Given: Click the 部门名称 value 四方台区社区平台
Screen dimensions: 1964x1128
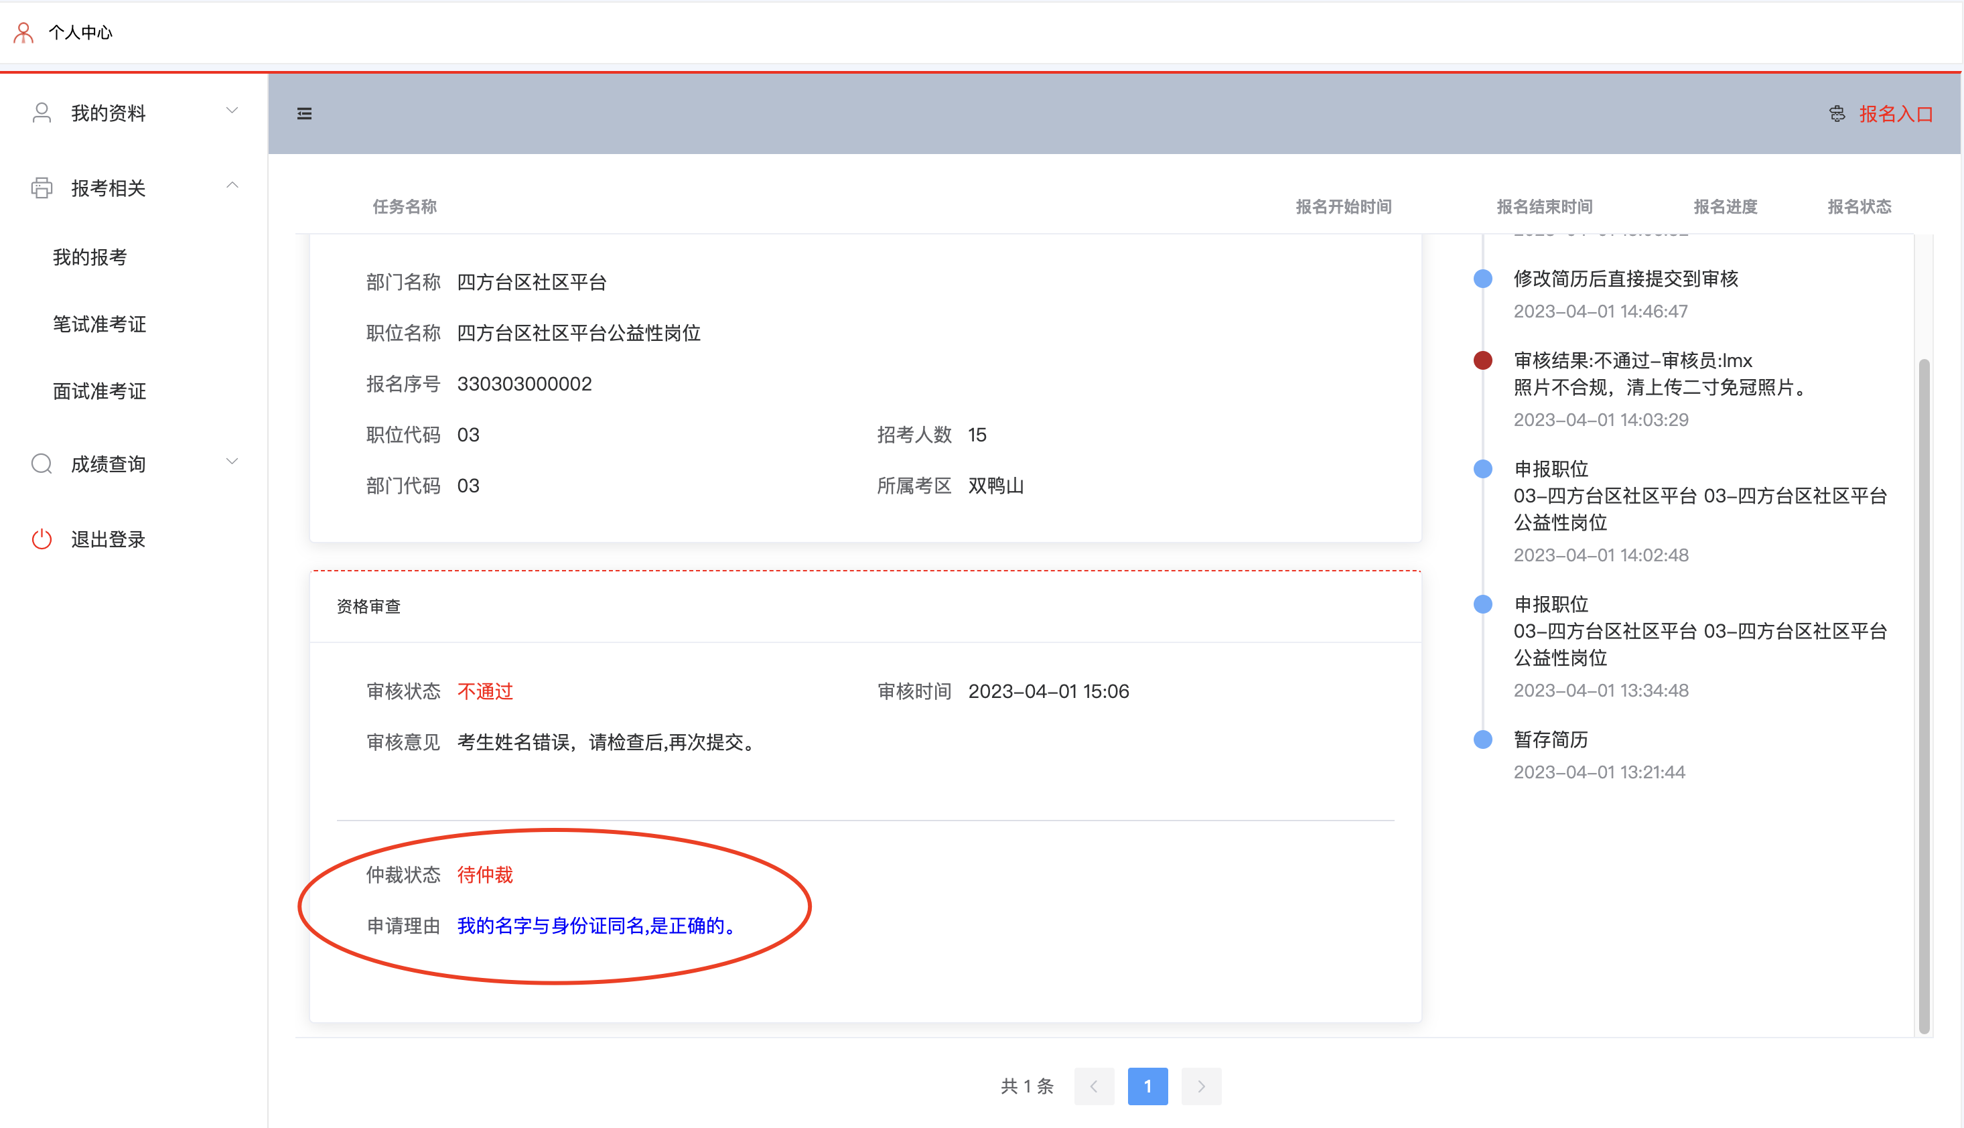Looking at the screenshot, I should point(531,282).
